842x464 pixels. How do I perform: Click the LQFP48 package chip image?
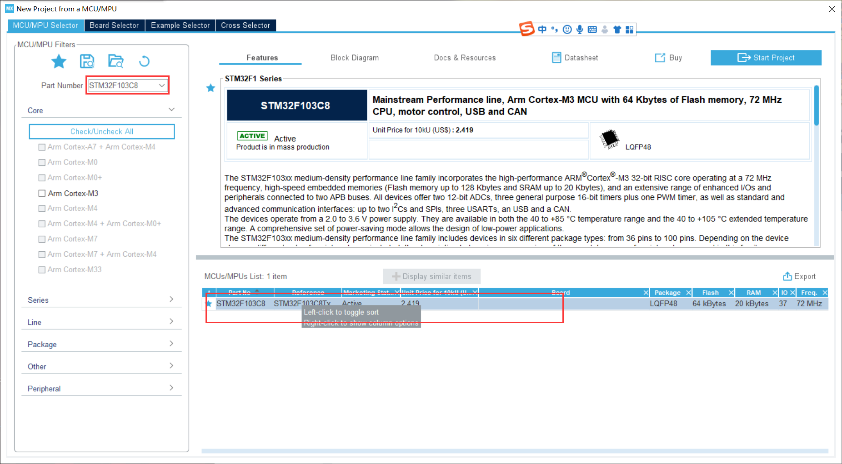tap(609, 139)
